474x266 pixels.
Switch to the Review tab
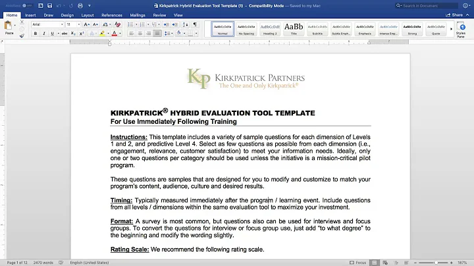pyautogui.click(x=159, y=15)
